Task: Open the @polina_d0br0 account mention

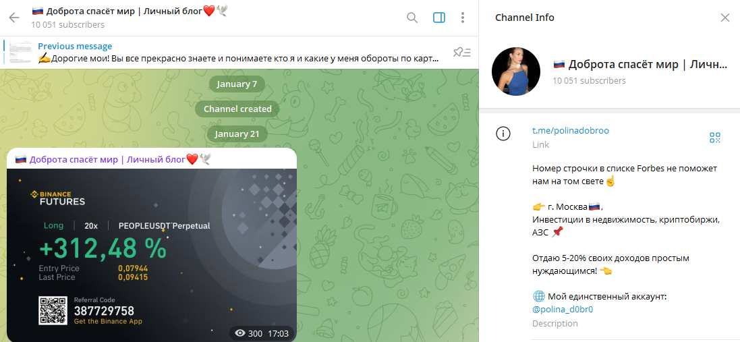Action: [563, 310]
